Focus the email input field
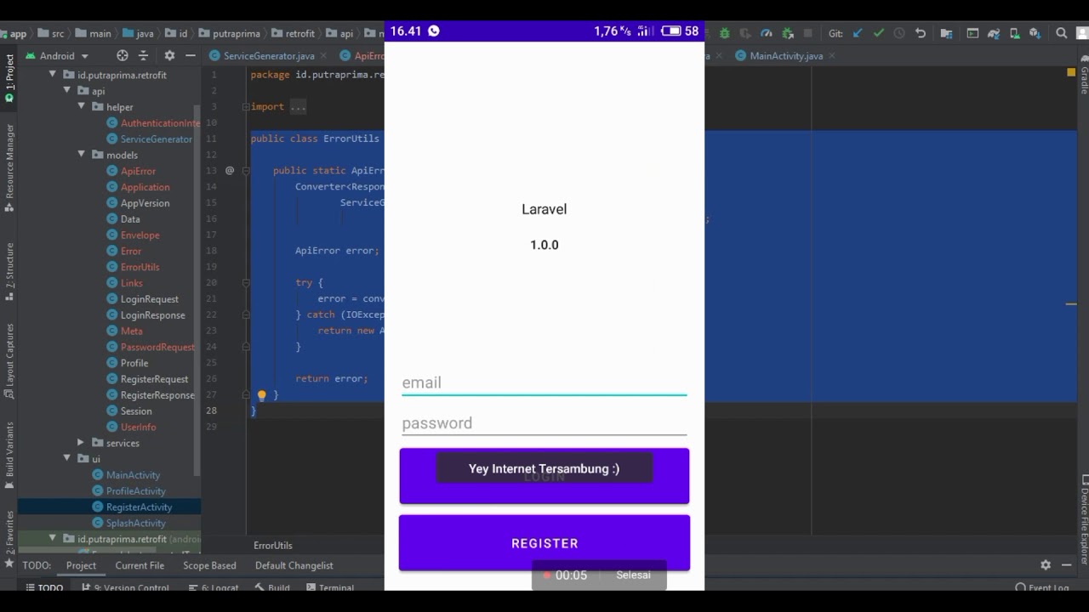 click(x=544, y=382)
